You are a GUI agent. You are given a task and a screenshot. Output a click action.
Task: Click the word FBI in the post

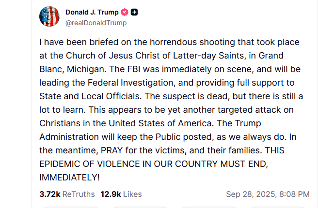(134, 69)
